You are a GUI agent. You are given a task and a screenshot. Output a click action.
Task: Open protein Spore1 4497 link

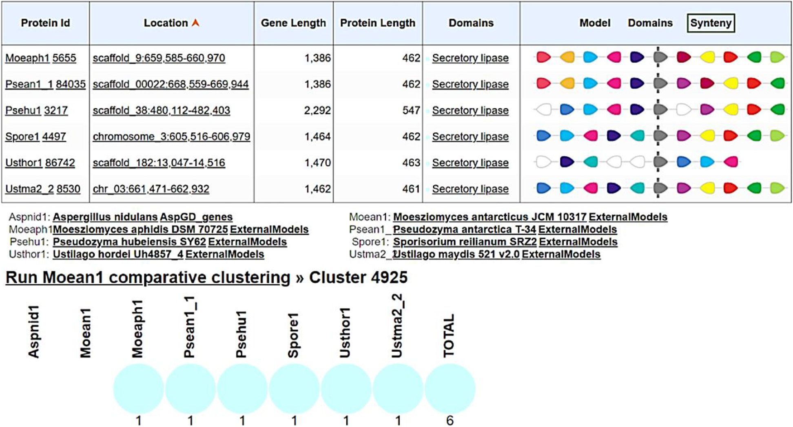point(35,136)
